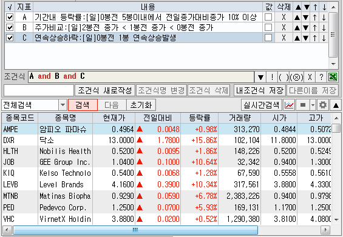This screenshot has width=343, height=237.
Task: Click the gray square stop icon
Action: pos(303,105)
